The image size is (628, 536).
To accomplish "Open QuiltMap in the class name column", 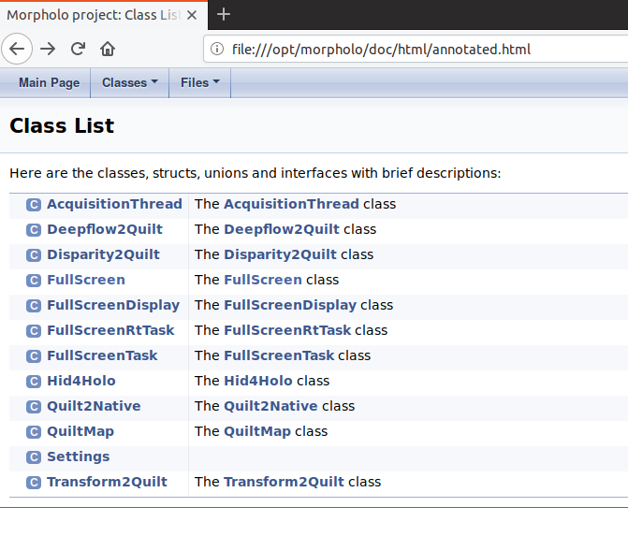I will coord(80,431).
